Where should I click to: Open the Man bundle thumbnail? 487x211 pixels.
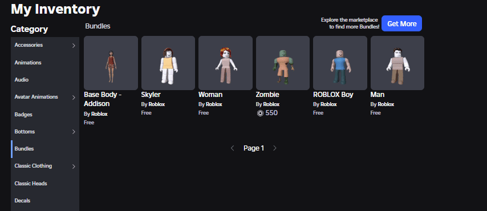pyautogui.click(x=397, y=63)
